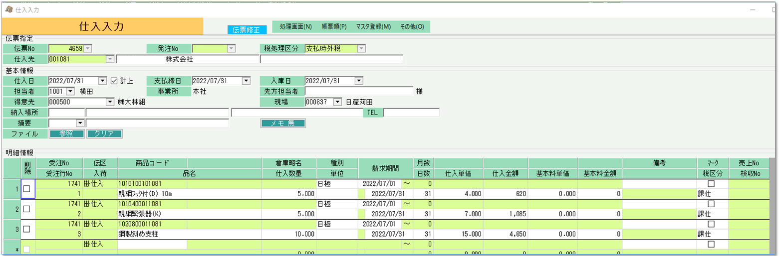Click the 仕入単価 value 4.000
Viewport: 780px width, 256px height.
tap(458, 193)
